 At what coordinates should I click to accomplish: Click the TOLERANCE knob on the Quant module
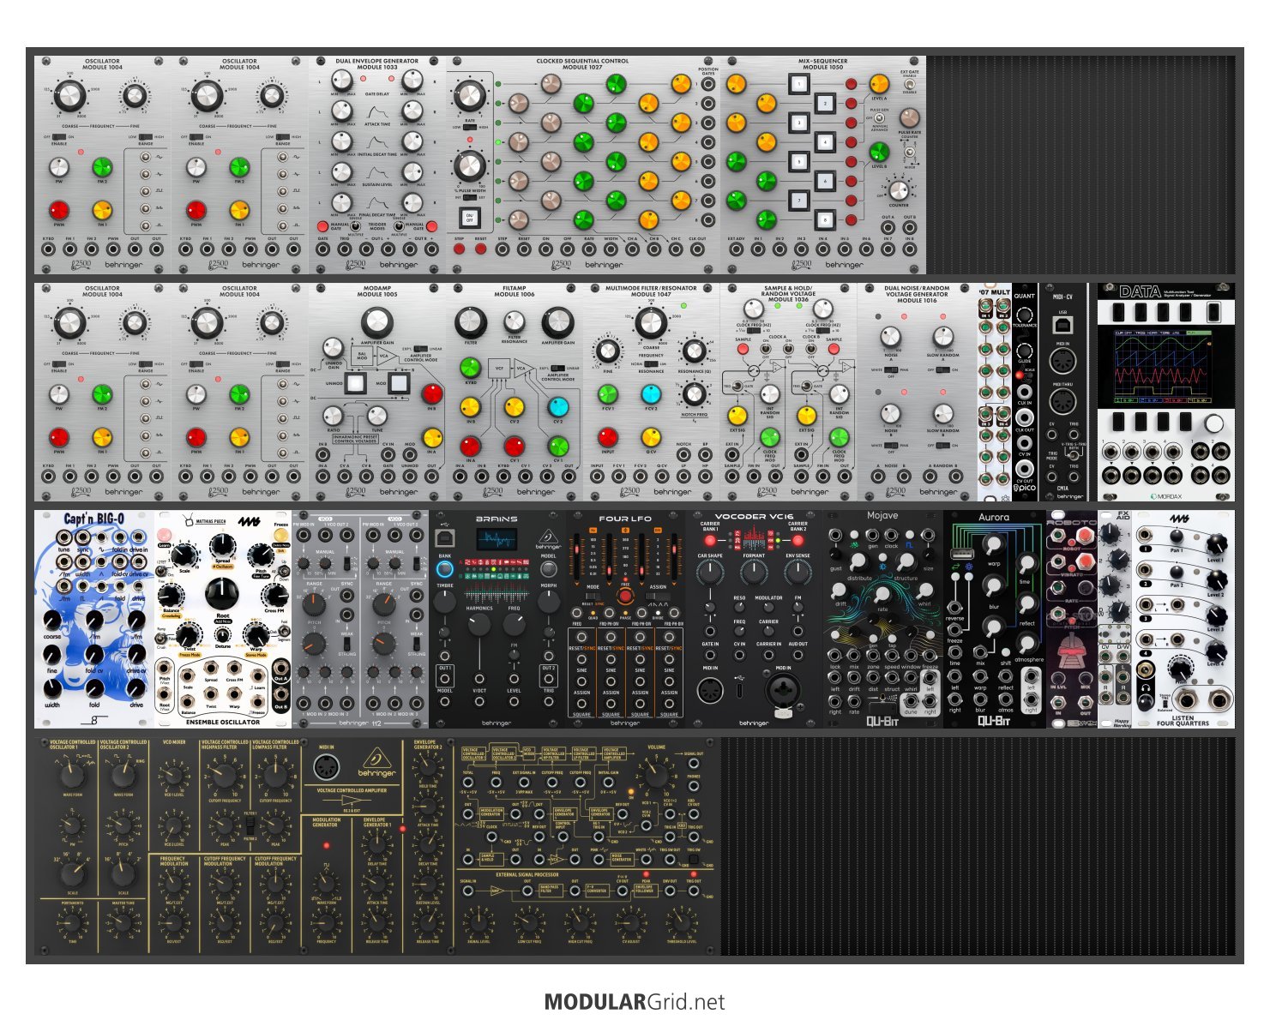[1025, 315]
